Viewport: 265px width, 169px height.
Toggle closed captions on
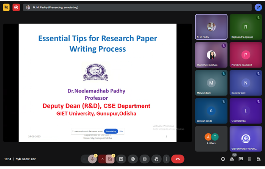point(144,159)
